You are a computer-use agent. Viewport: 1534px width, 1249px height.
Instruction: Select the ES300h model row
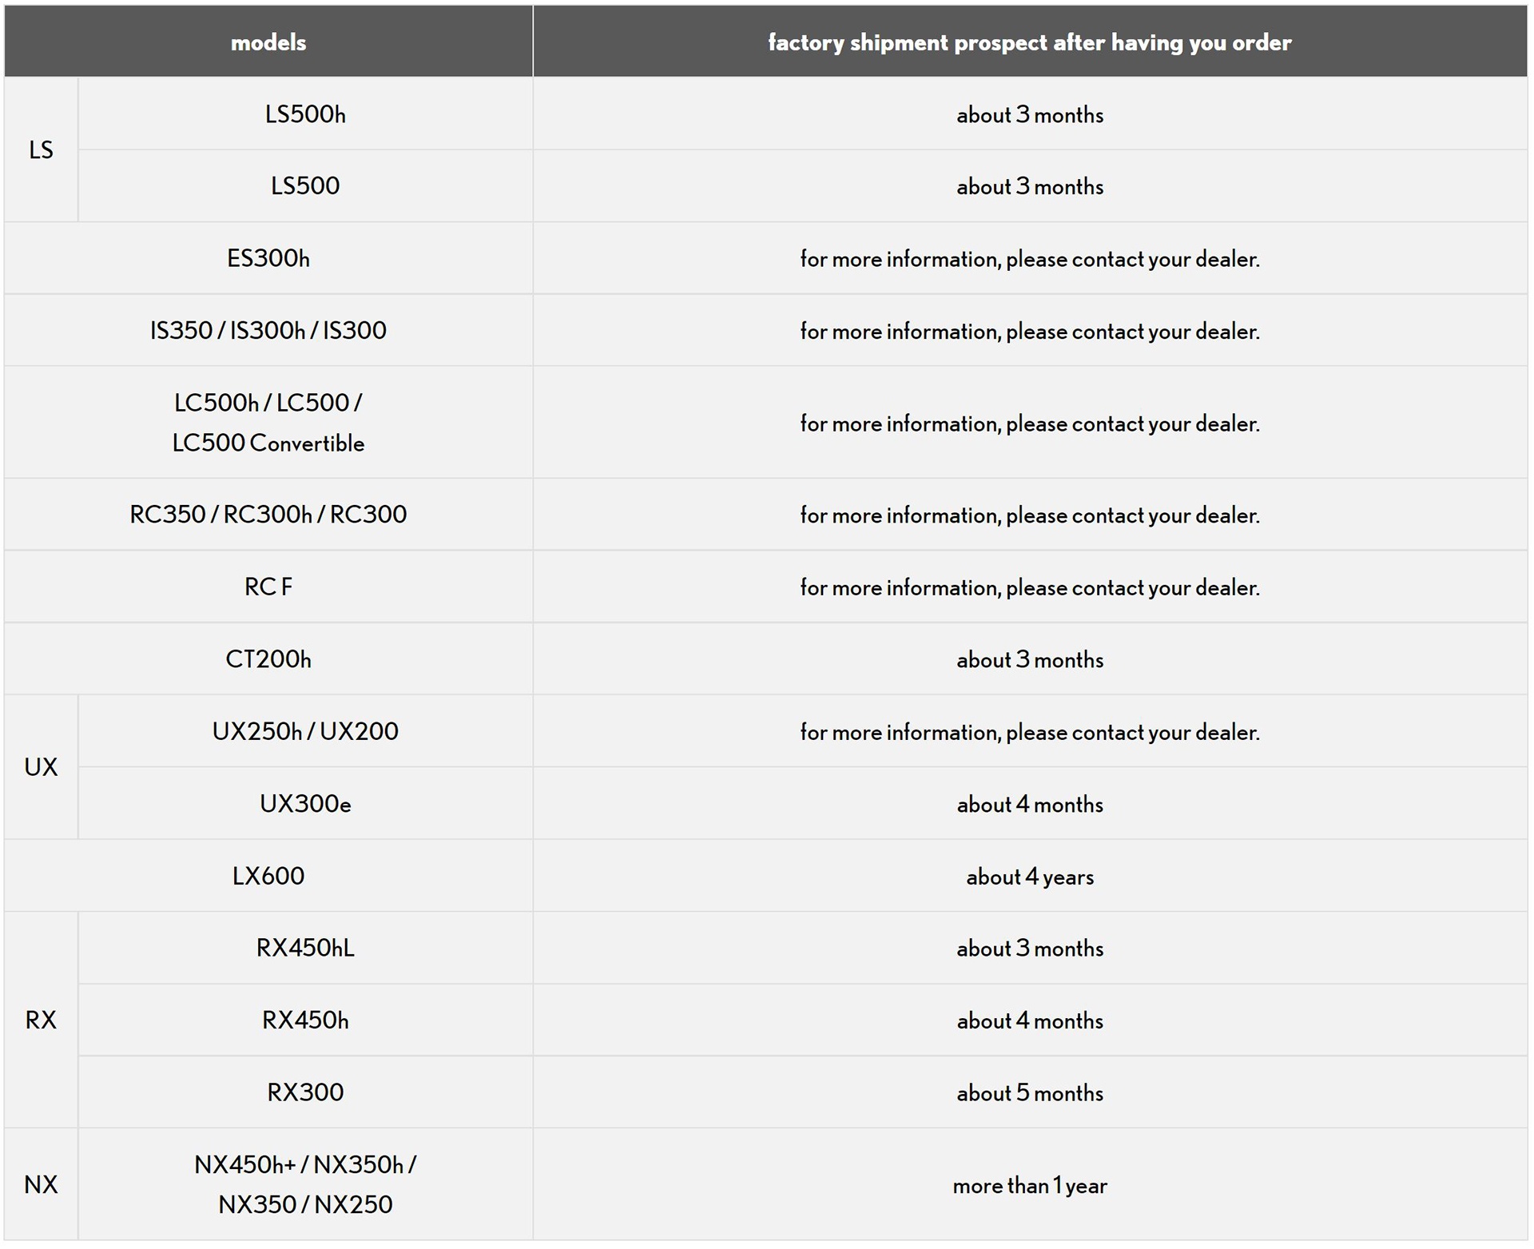click(x=268, y=259)
